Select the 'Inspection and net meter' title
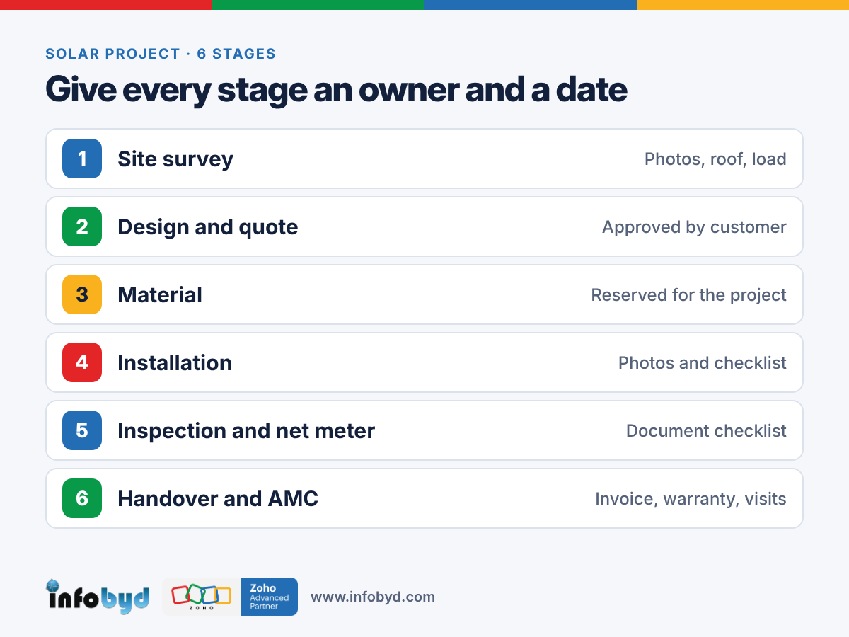 click(246, 430)
